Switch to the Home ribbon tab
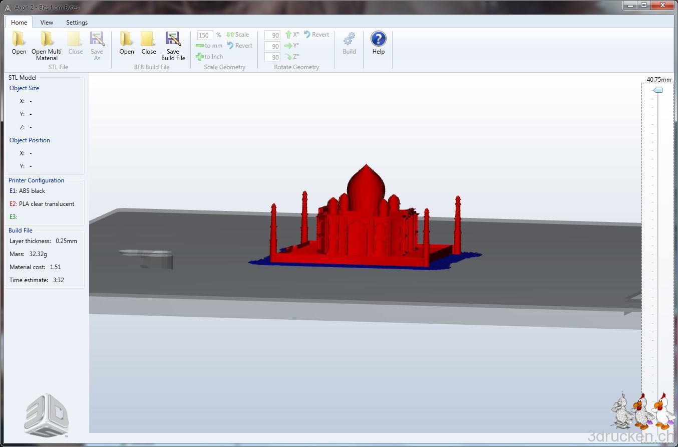This screenshot has width=678, height=447. pyautogui.click(x=19, y=22)
